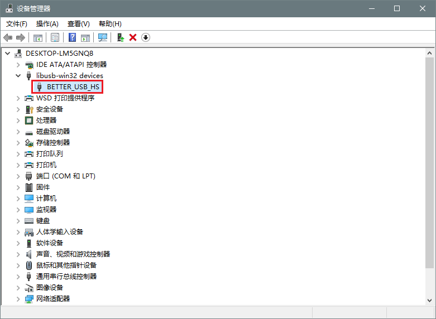
Task: Select the BETTER_USB_HS device
Action: click(73, 87)
